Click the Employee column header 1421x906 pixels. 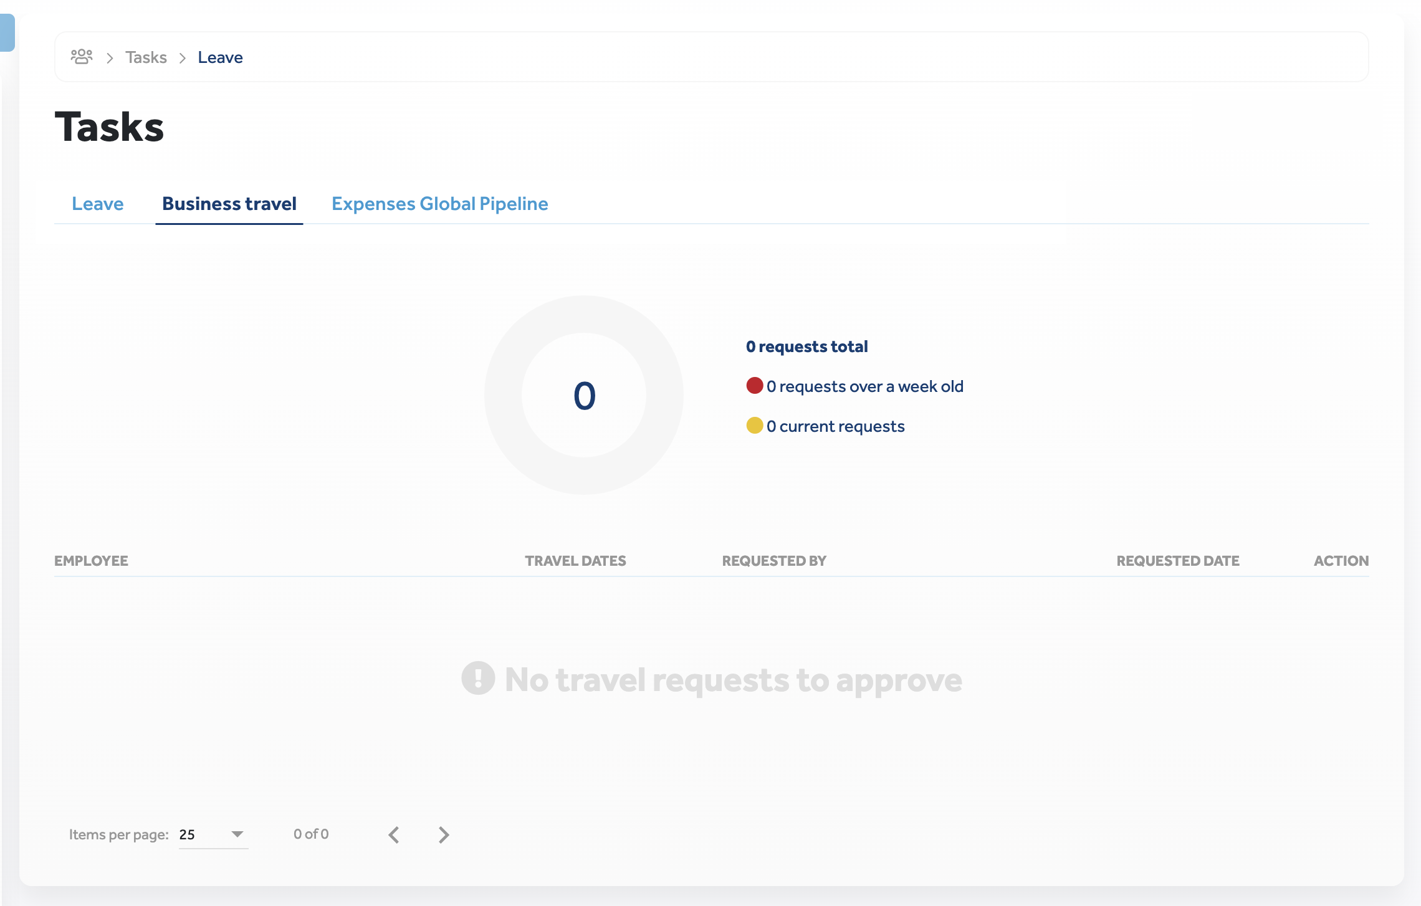91,561
